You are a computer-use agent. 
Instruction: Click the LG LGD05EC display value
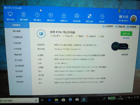(64, 75)
